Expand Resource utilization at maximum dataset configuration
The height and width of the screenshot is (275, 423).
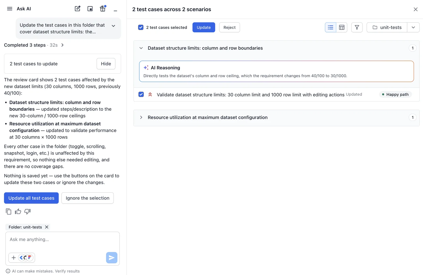point(141,118)
